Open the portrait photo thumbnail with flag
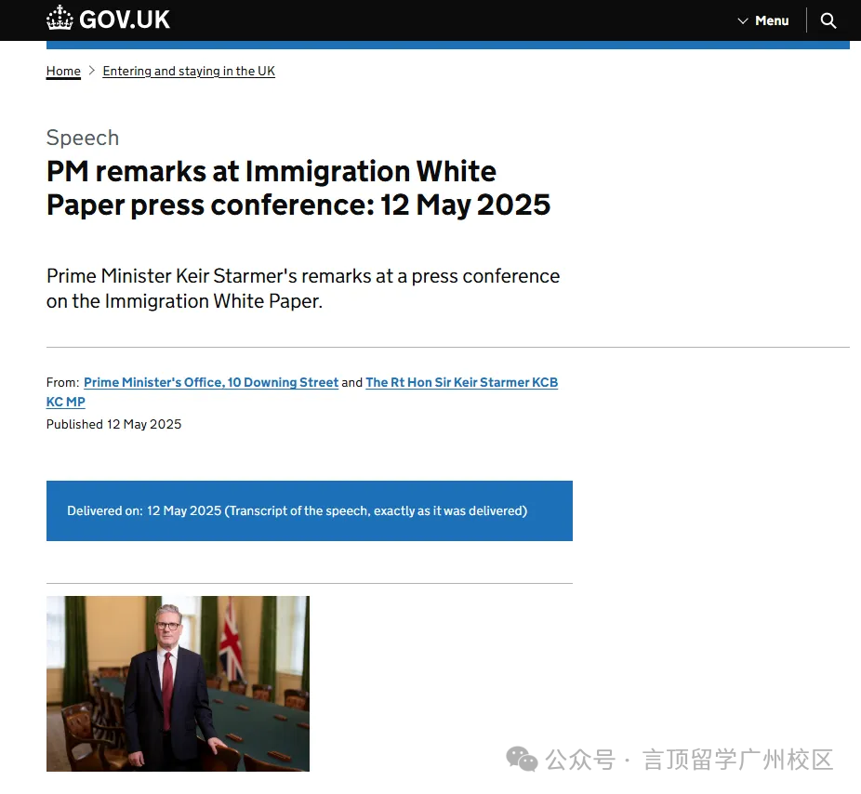Screen dimensions: 861x794 click(x=178, y=683)
